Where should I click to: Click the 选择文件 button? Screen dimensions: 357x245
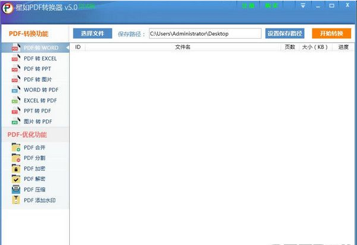[x=92, y=33]
